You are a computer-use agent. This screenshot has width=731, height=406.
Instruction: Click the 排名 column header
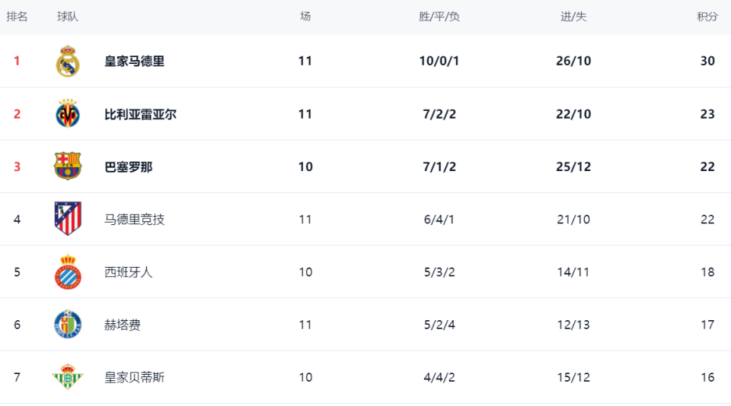click(17, 17)
